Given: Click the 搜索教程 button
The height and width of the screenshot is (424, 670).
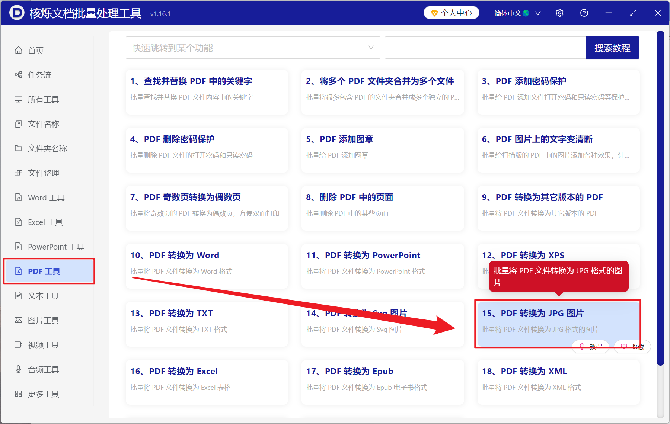Looking at the screenshot, I should (612, 48).
